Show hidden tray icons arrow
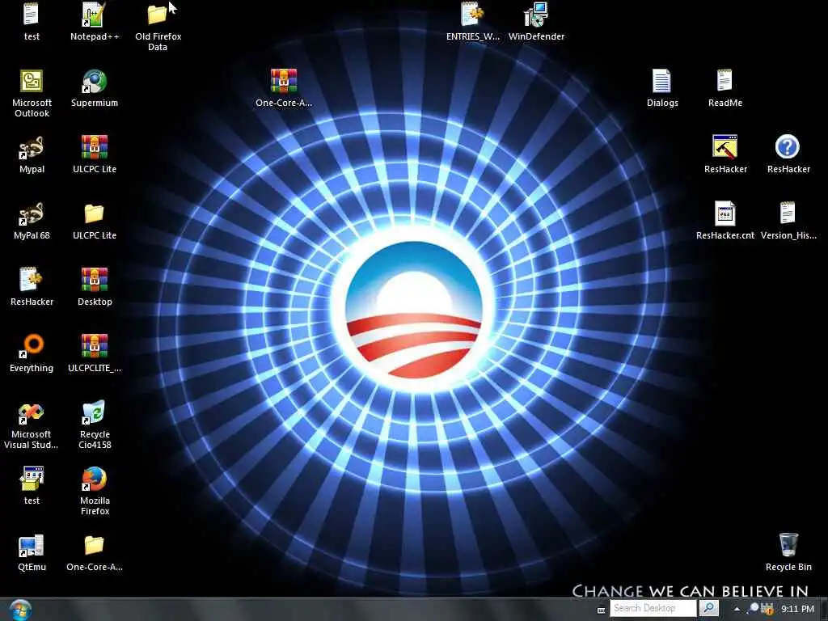828x621 pixels. coord(737,609)
